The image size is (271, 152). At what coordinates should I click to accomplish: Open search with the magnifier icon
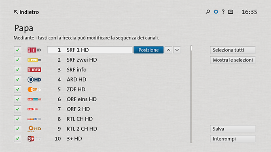pyautogui.click(x=208, y=12)
